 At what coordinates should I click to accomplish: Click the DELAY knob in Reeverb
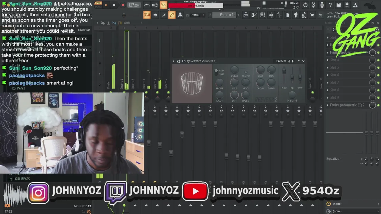click(235, 70)
